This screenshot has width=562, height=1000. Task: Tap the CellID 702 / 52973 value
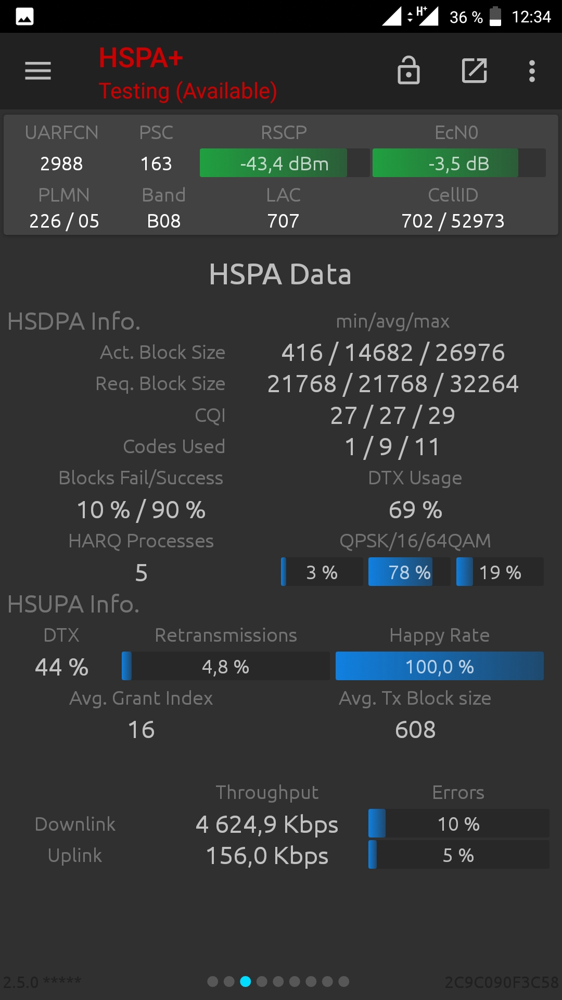[x=453, y=221]
